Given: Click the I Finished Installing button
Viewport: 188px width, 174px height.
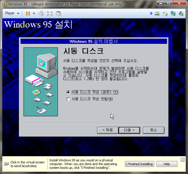Looking at the screenshot, I should tap(139, 164).
